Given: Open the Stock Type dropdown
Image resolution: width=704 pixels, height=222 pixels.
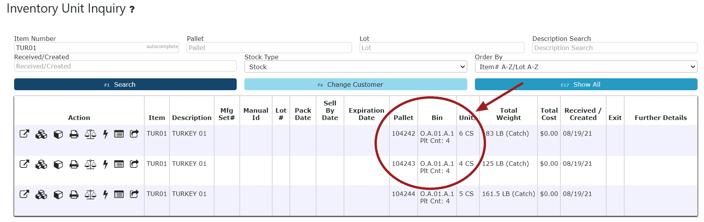Looking at the screenshot, I should (356, 67).
